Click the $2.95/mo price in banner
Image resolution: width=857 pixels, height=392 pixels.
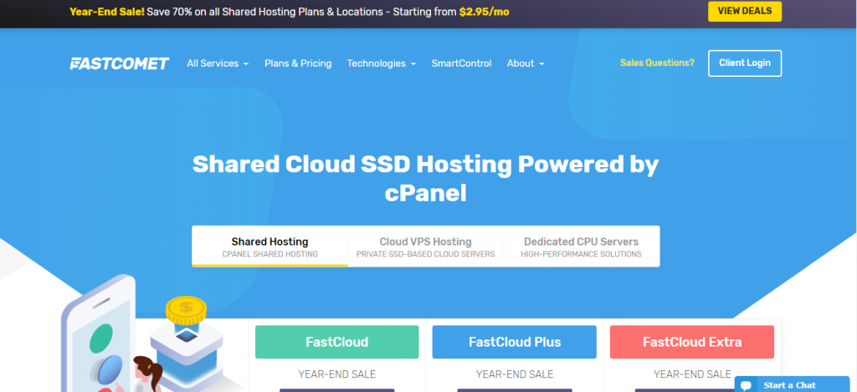(x=484, y=12)
